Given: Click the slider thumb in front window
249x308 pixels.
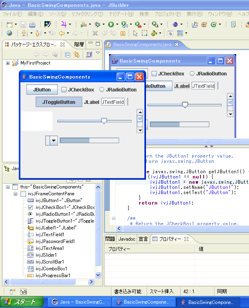Looking at the screenshot, I should click(x=104, y=121).
